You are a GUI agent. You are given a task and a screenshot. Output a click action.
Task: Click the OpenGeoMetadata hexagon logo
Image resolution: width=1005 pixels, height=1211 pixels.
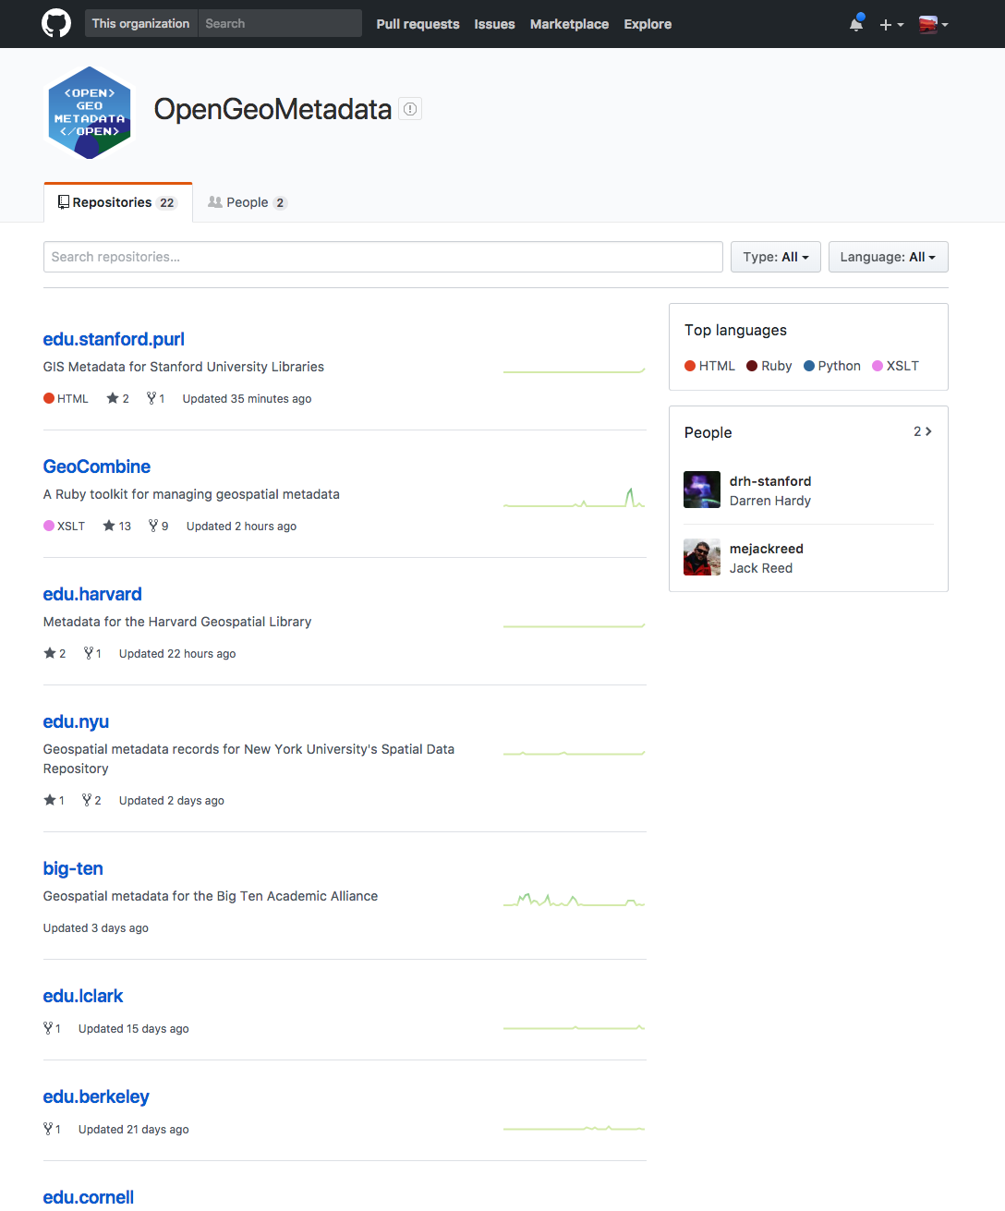click(x=90, y=113)
